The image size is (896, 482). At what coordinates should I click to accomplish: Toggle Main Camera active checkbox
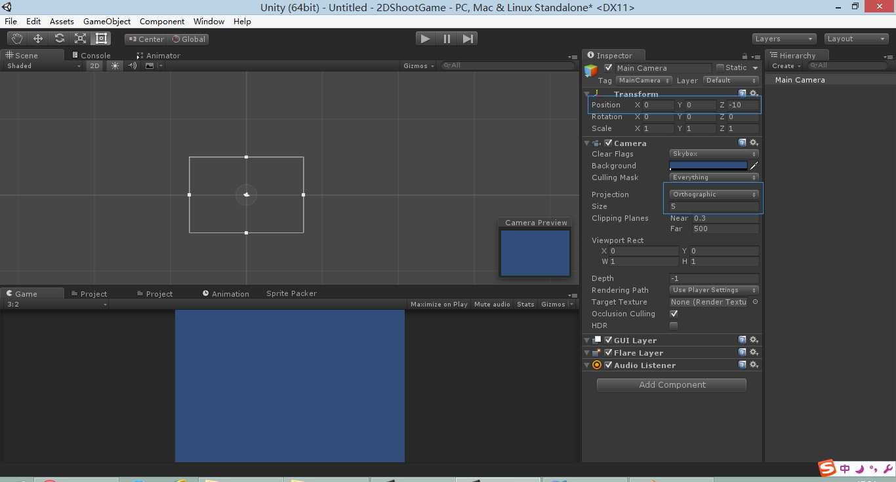[x=608, y=67]
